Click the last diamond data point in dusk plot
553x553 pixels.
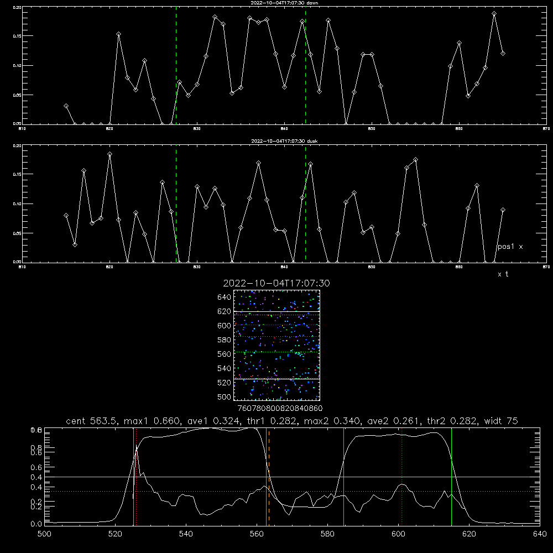(503, 210)
